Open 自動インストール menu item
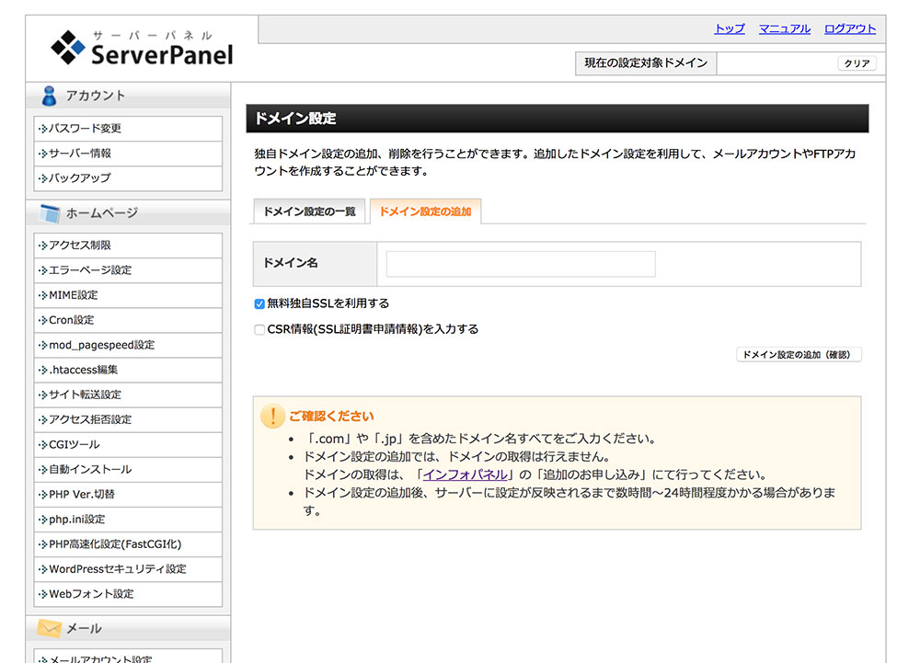Viewport: 920px width, 663px height. pyautogui.click(x=128, y=470)
